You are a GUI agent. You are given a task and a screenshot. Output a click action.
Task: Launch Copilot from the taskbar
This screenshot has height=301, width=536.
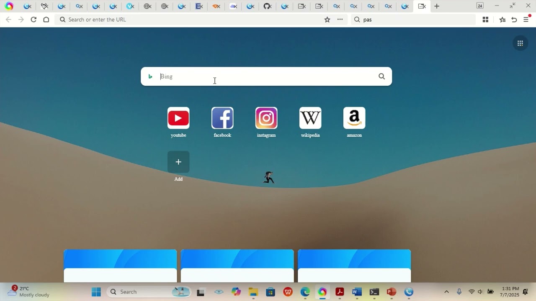point(236,292)
